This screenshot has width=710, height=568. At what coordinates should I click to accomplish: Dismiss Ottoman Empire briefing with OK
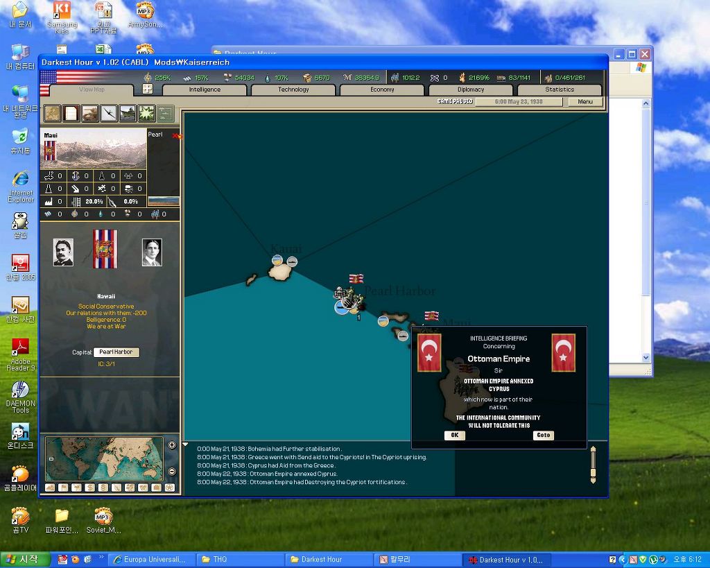click(455, 436)
